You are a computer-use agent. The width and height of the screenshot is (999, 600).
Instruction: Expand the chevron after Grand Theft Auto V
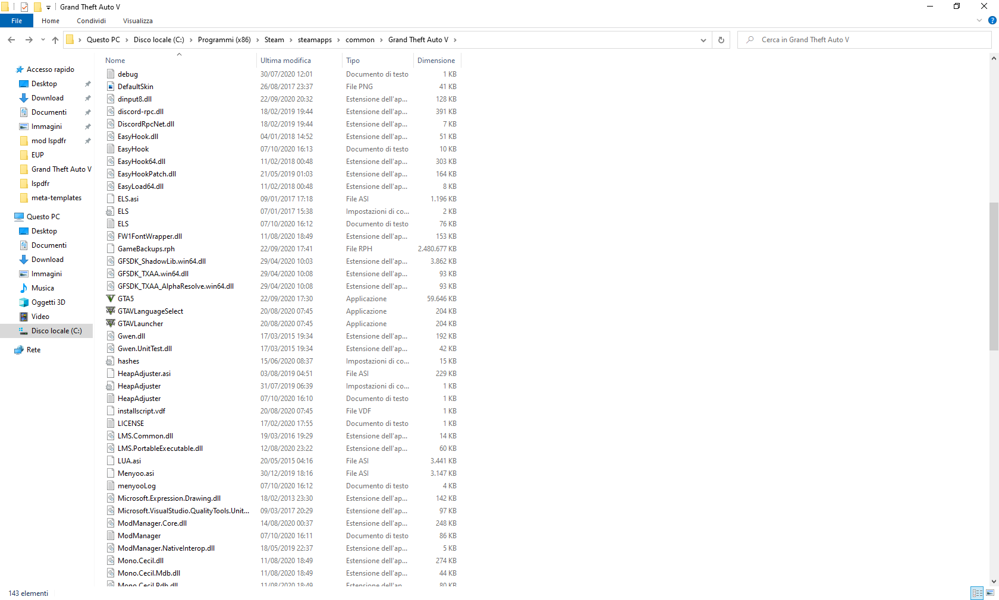[x=455, y=40]
